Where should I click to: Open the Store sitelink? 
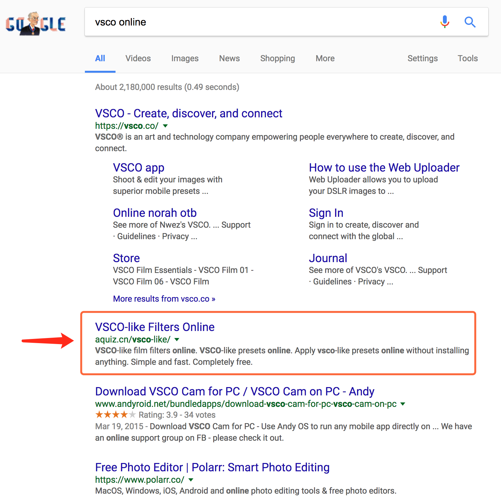[126, 258]
